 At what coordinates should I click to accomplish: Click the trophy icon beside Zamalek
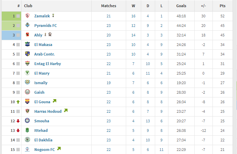coord(53,15)
